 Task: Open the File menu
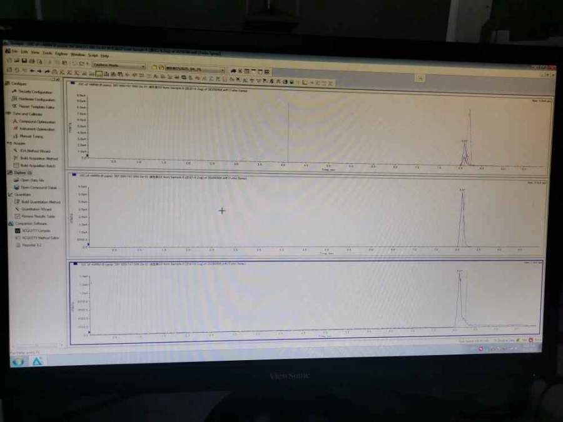(14, 51)
